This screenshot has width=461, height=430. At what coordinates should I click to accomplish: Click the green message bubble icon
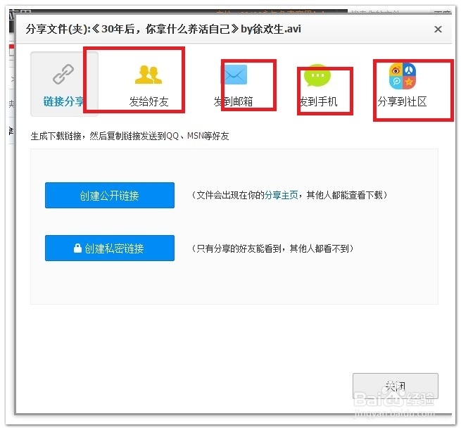[317, 75]
